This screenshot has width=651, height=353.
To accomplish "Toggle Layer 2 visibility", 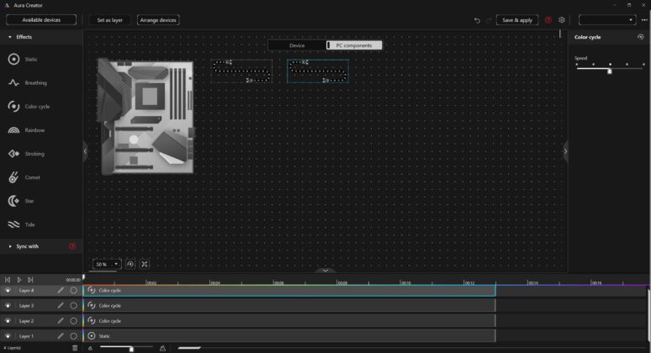I will pyautogui.click(x=8, y=321).
